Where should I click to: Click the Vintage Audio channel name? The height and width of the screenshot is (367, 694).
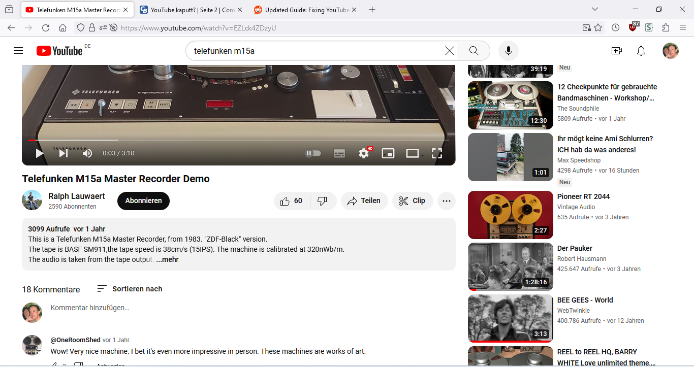point(576,207)
